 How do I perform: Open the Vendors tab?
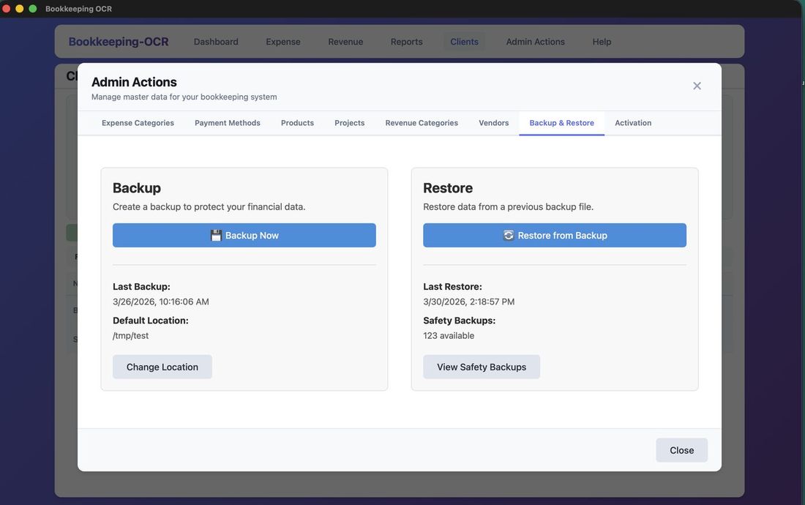[x=493, y=123]
